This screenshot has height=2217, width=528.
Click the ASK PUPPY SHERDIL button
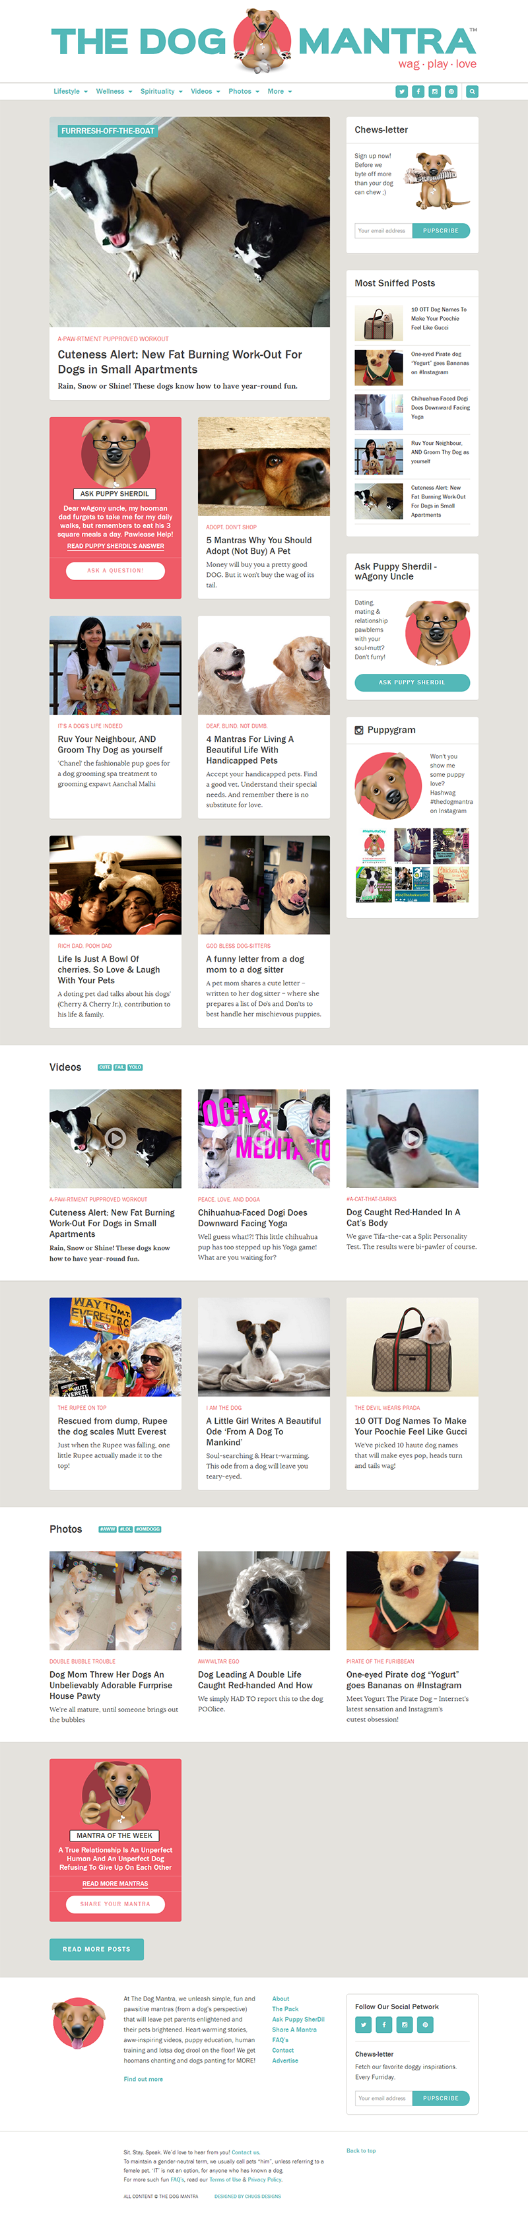click(412, 682)
